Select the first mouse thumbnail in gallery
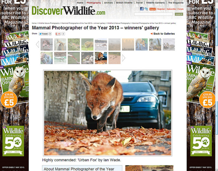 [x=47, y=44]
